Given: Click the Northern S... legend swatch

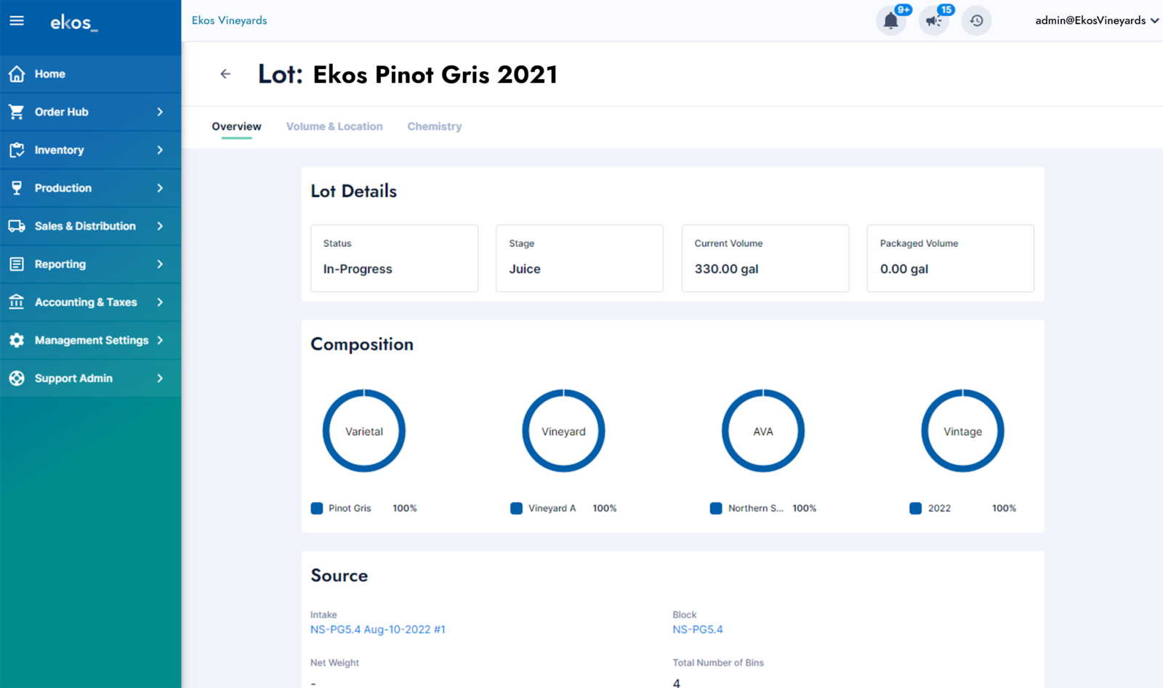Looking at the screenshot, I should [x=716, y=509].
